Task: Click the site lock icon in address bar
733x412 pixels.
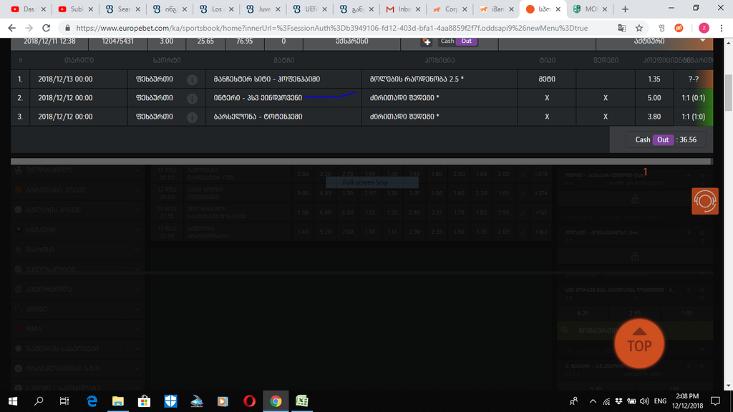Action: click(67, 28)
